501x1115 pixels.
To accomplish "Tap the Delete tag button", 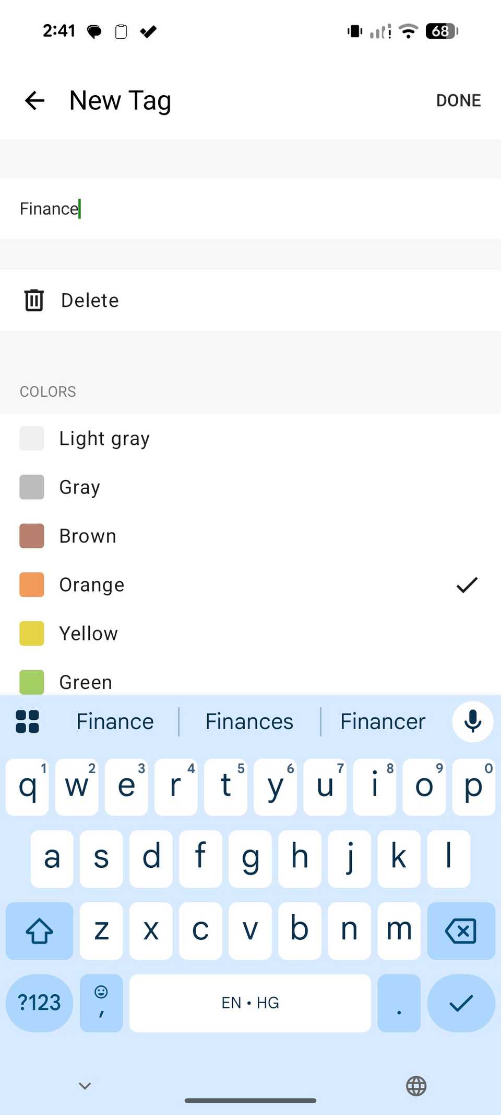I will [90, 301].
